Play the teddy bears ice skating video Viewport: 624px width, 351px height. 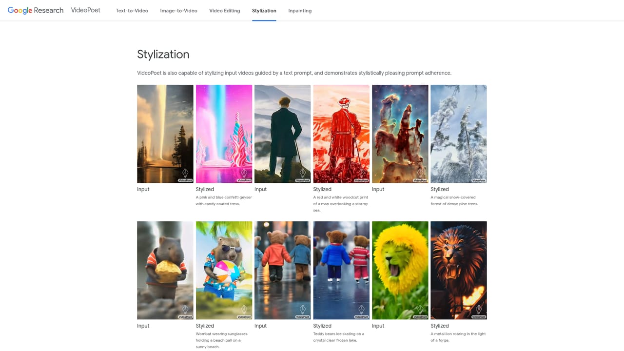(341, 271)
